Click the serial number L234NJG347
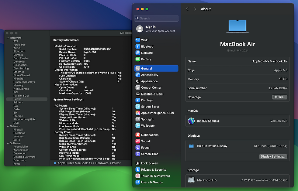Image resolution: width=298 pixels, height=191 pixels. (x=278, y=88)
